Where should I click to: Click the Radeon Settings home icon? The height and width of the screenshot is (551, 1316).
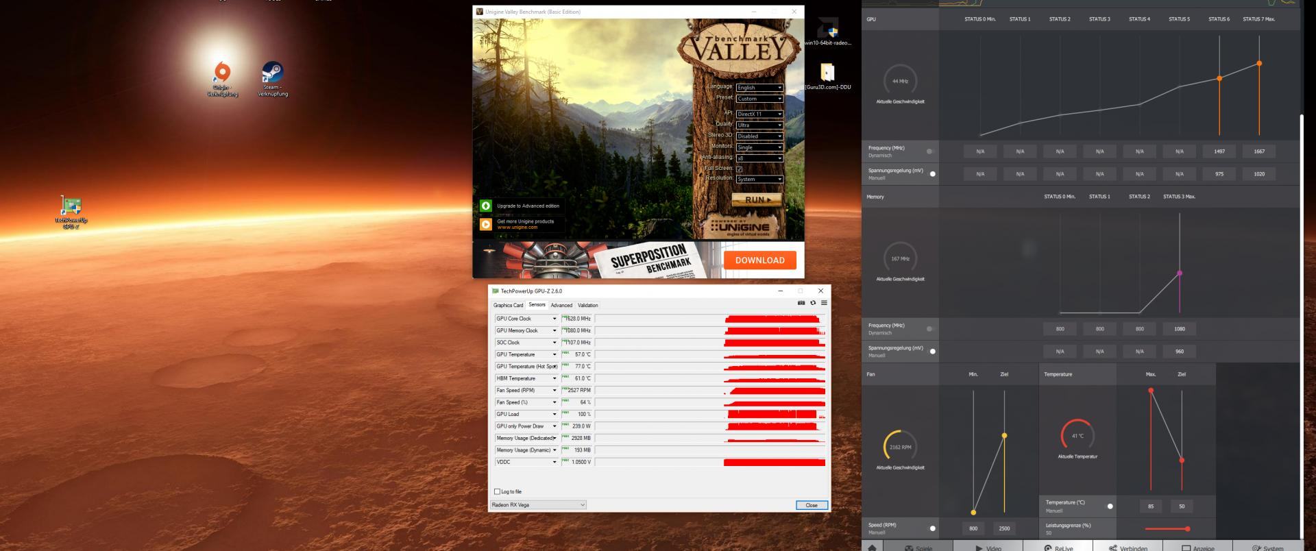tap(873, 548)
